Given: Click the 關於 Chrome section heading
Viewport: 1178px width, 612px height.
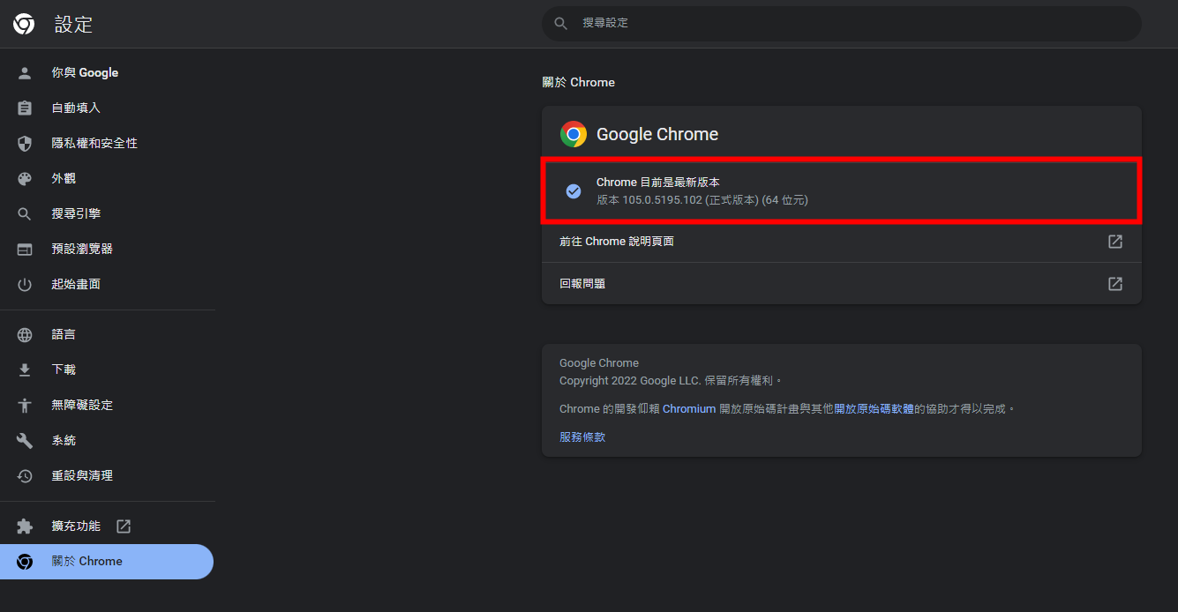Looking at the screenshot, I should pyautogui.click(x=578, y=82).
